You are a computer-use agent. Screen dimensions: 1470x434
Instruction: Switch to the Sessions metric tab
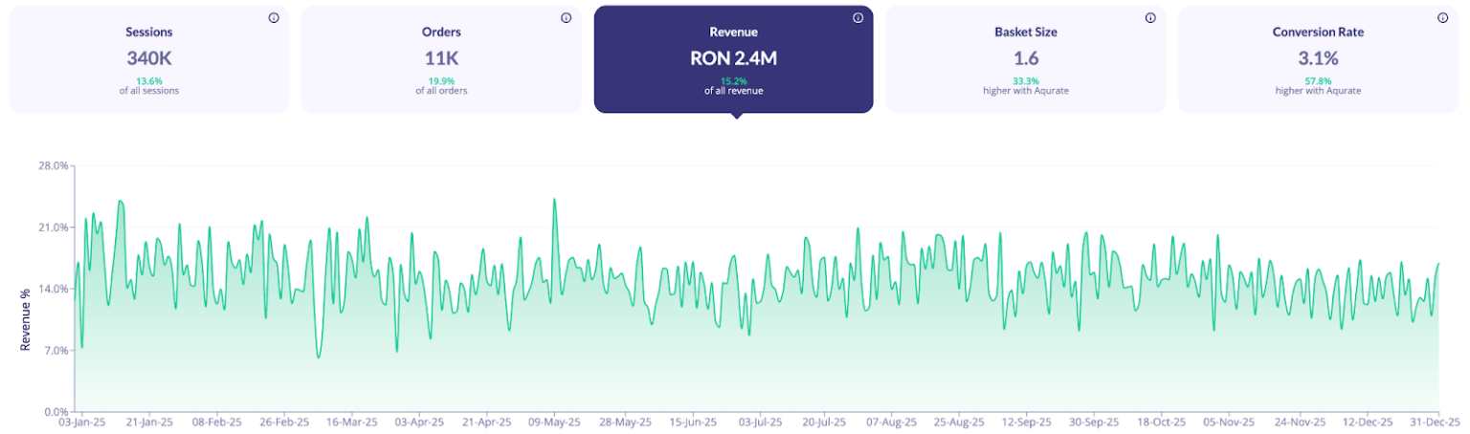point(148,33)
